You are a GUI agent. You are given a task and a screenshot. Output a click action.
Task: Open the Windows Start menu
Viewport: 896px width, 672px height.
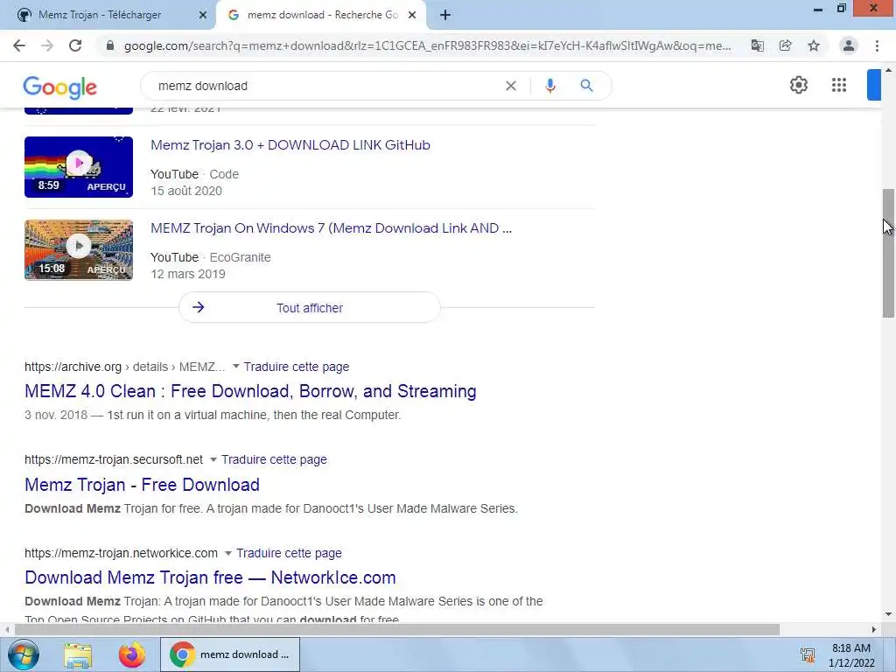coord(23,654)
